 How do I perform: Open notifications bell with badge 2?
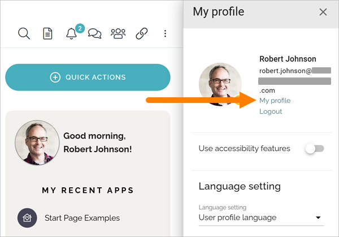[72, 33]
